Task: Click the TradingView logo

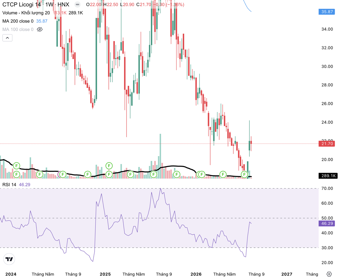Action: tap(9, 259)
